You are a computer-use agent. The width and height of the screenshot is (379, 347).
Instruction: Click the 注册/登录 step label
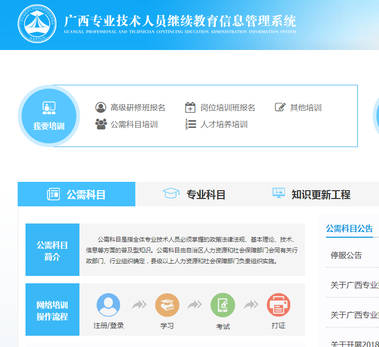click(x=108, y=325)
